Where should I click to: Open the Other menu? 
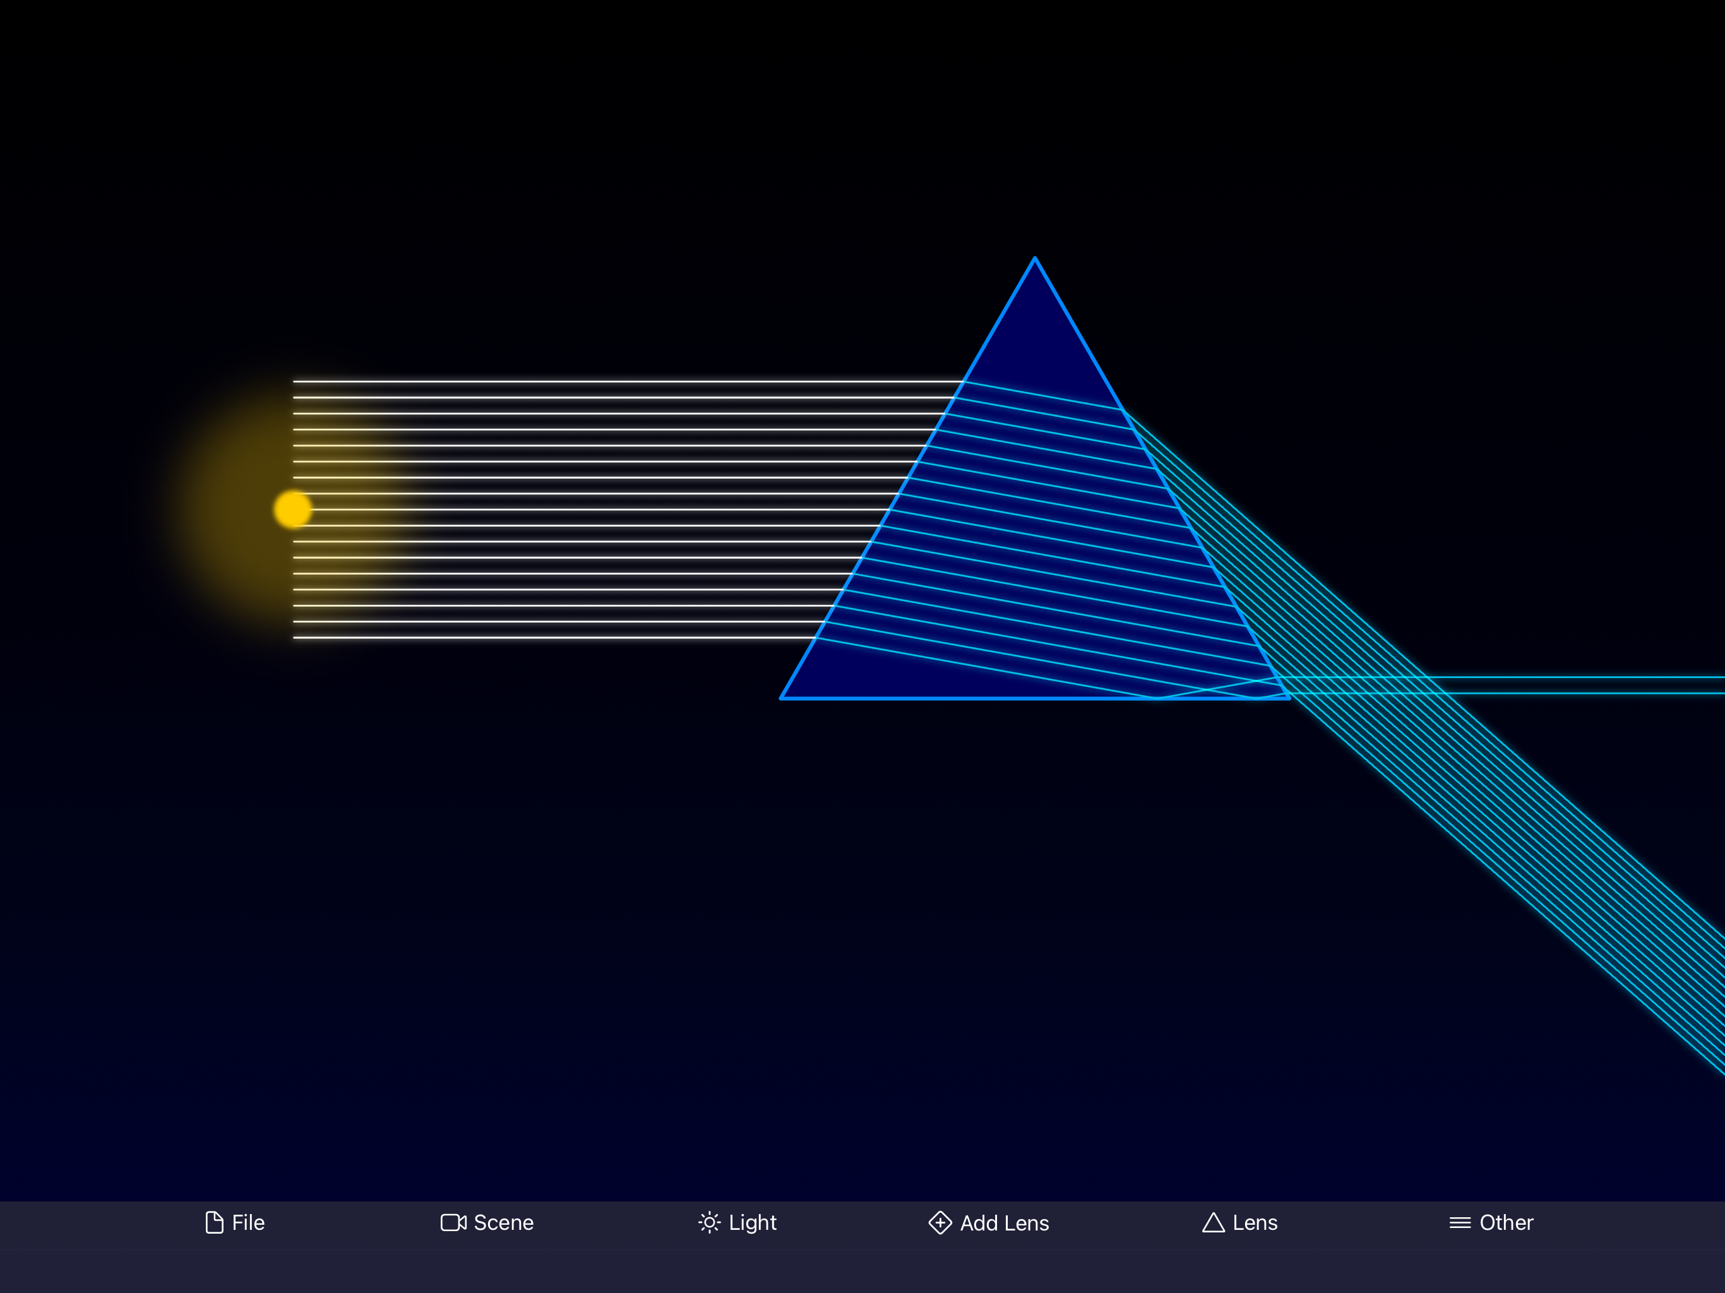1491,1222
